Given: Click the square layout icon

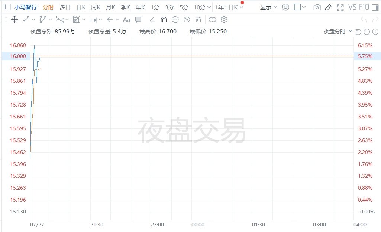Looking at the screenshot, I should click(x=297, y=7).
